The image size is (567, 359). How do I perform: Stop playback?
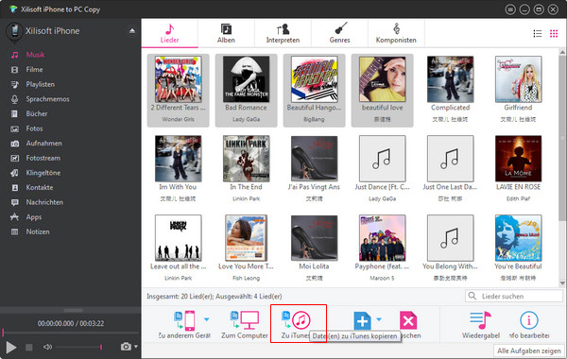coord(29,348)
